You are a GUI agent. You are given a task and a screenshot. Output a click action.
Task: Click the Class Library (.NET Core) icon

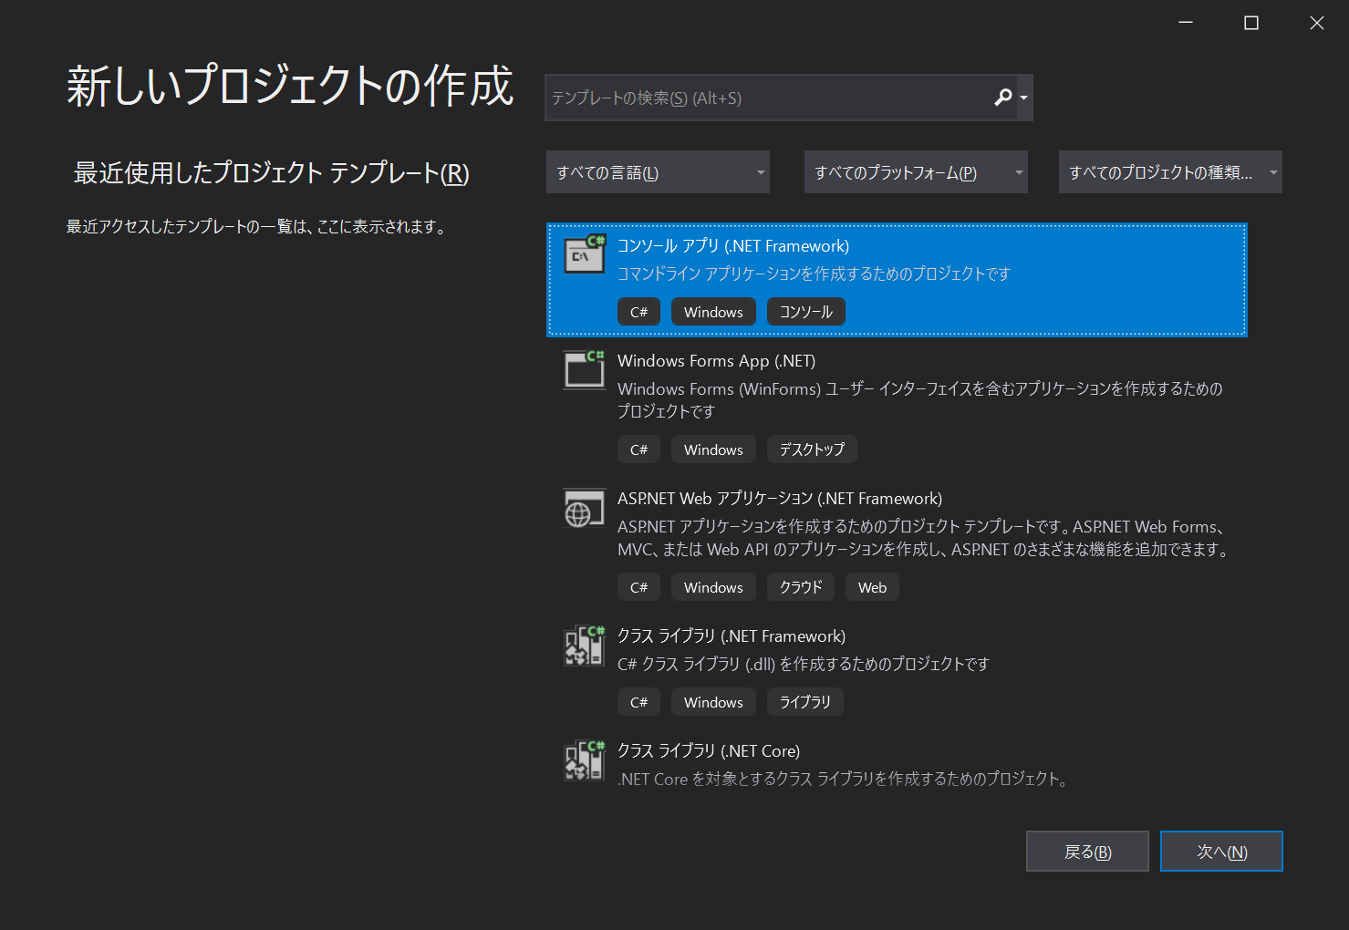point(584,761)
